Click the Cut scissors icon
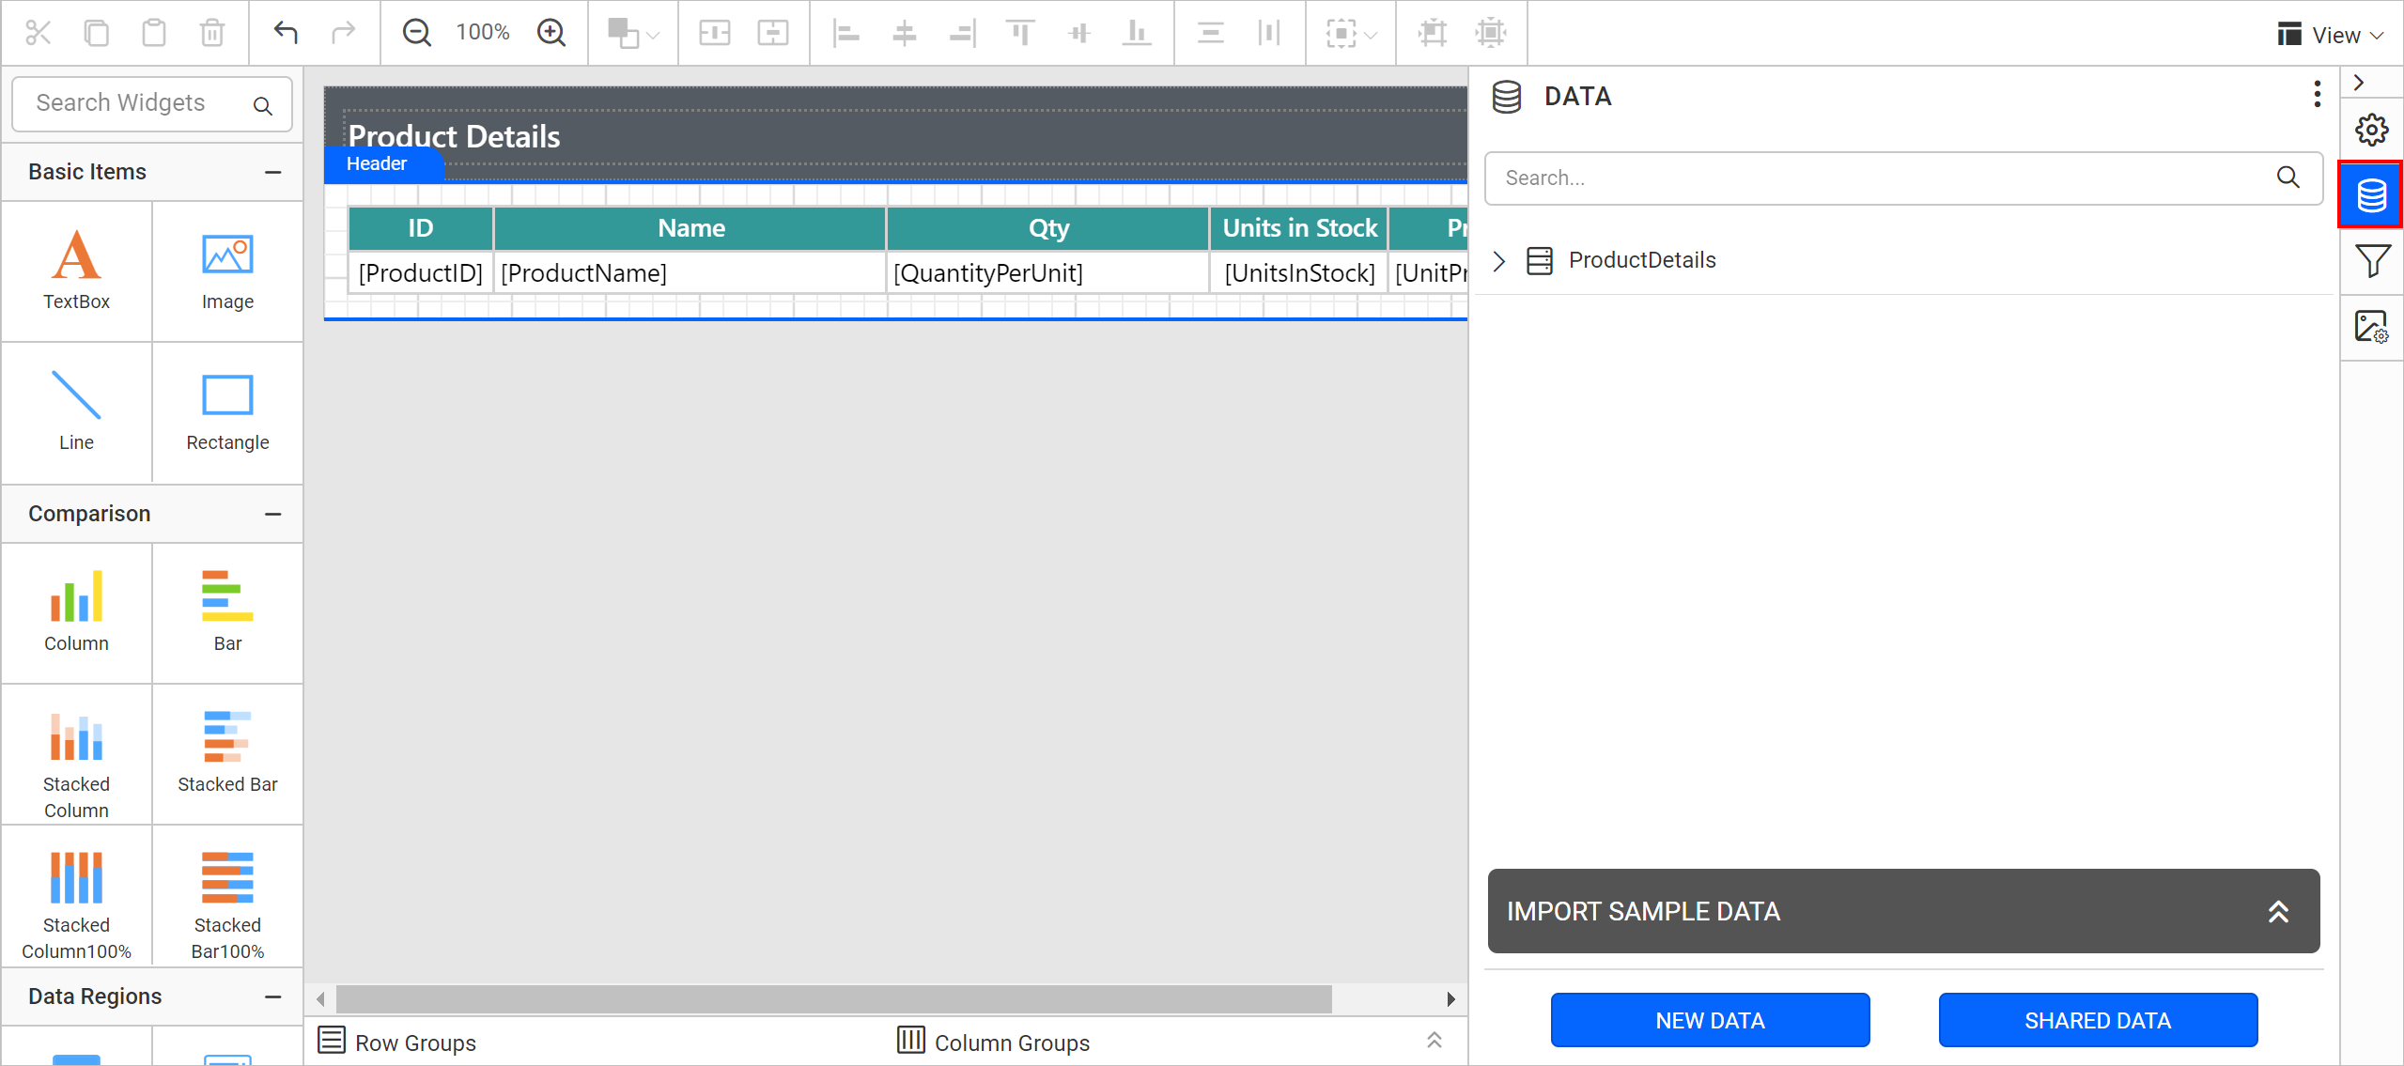This screenshot has width=2404, height=1066. point(38,33)
